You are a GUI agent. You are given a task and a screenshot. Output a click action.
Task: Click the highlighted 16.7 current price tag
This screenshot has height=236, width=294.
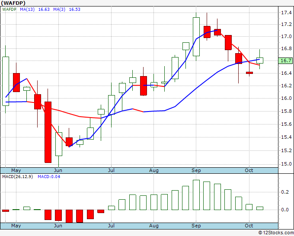285,61
